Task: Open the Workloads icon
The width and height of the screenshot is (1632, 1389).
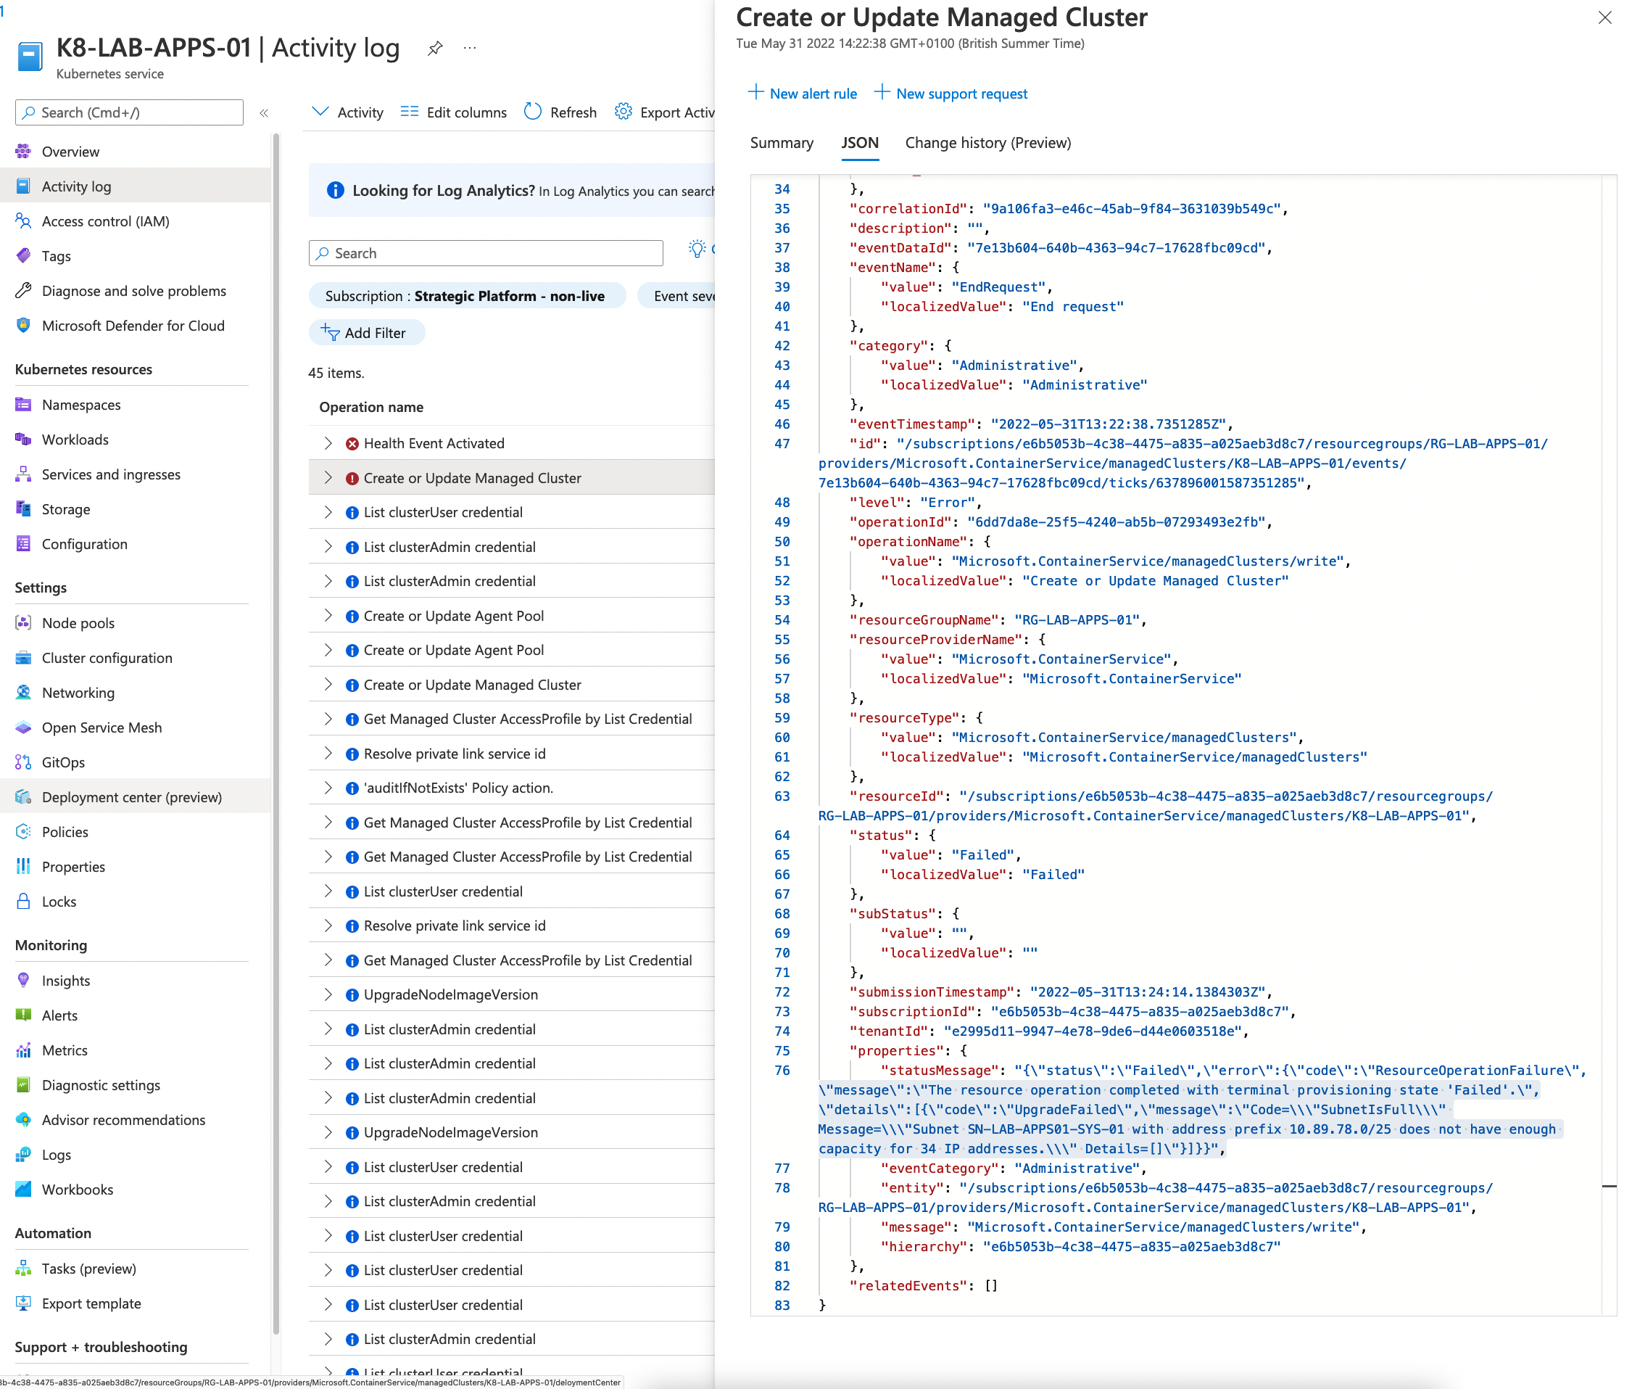Action: pyautogui.click(x=24, y=440)
